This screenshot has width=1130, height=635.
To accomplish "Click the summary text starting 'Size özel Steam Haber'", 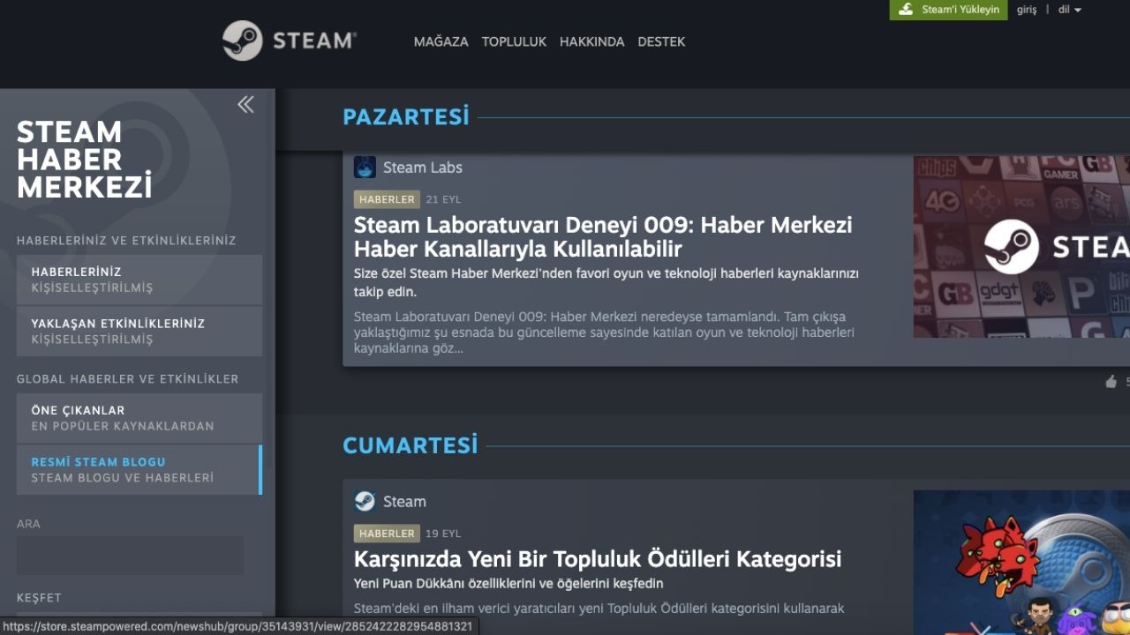I will coord(606,282).
